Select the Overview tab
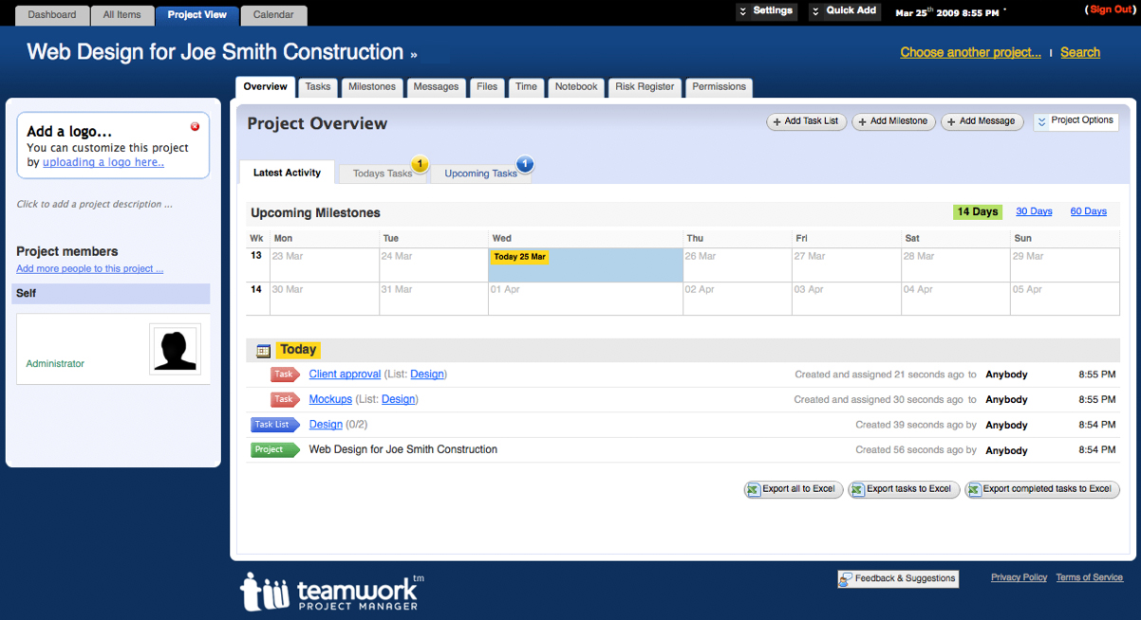This screenshot has height=620, width=1141. [x=265, y=87]
